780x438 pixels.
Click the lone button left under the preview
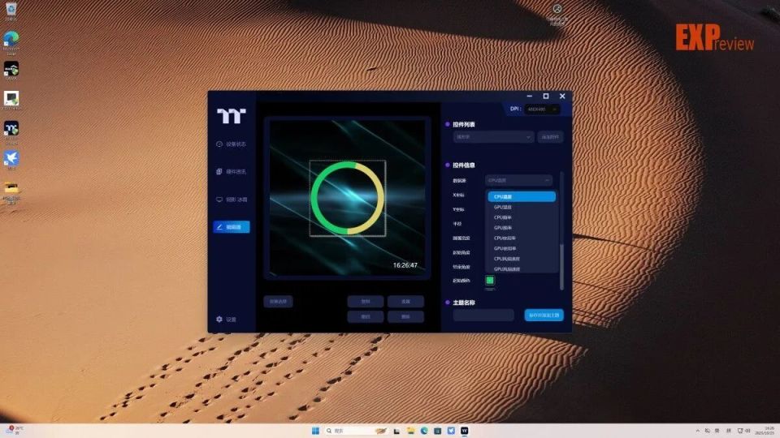(278, 302)
